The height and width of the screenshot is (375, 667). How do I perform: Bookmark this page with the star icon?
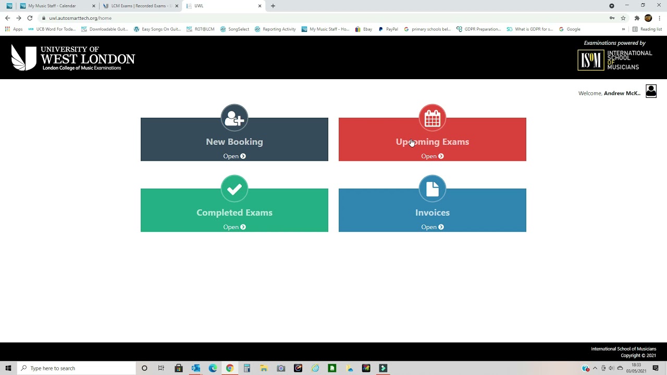(x=623, y=18)
